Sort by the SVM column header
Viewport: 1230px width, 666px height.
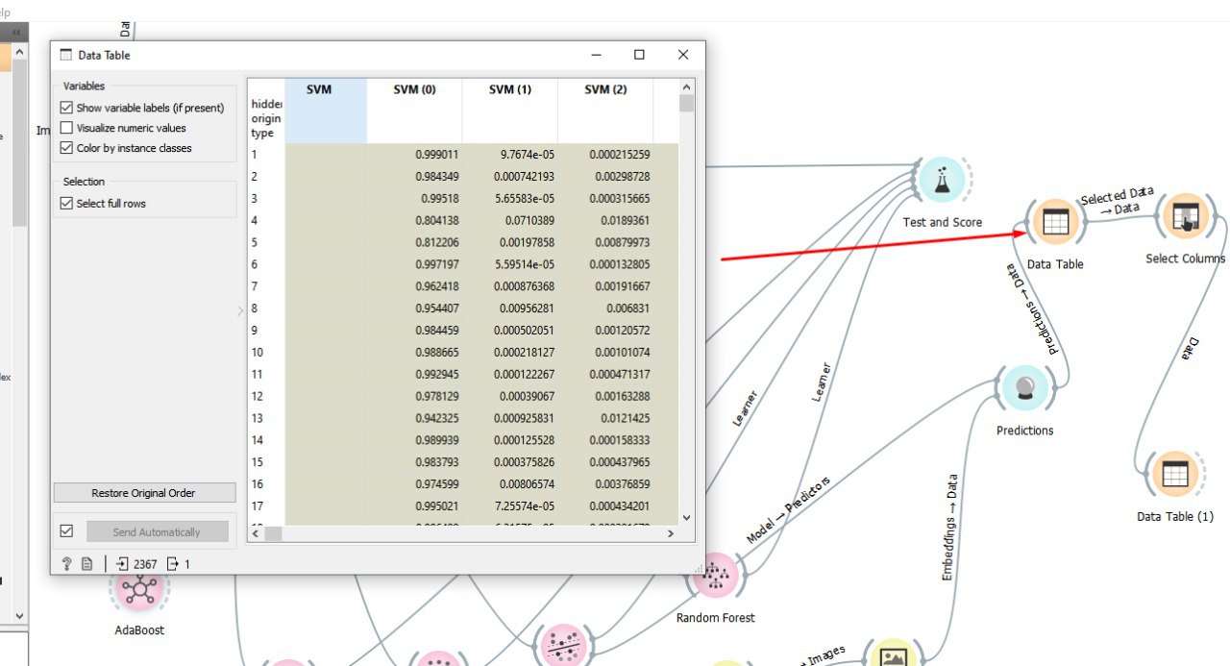326,111
